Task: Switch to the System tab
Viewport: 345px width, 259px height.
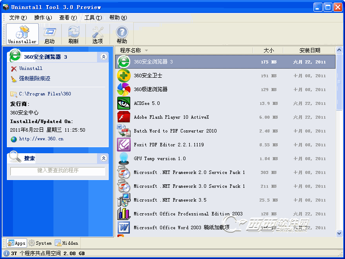Action: point(40,243)
